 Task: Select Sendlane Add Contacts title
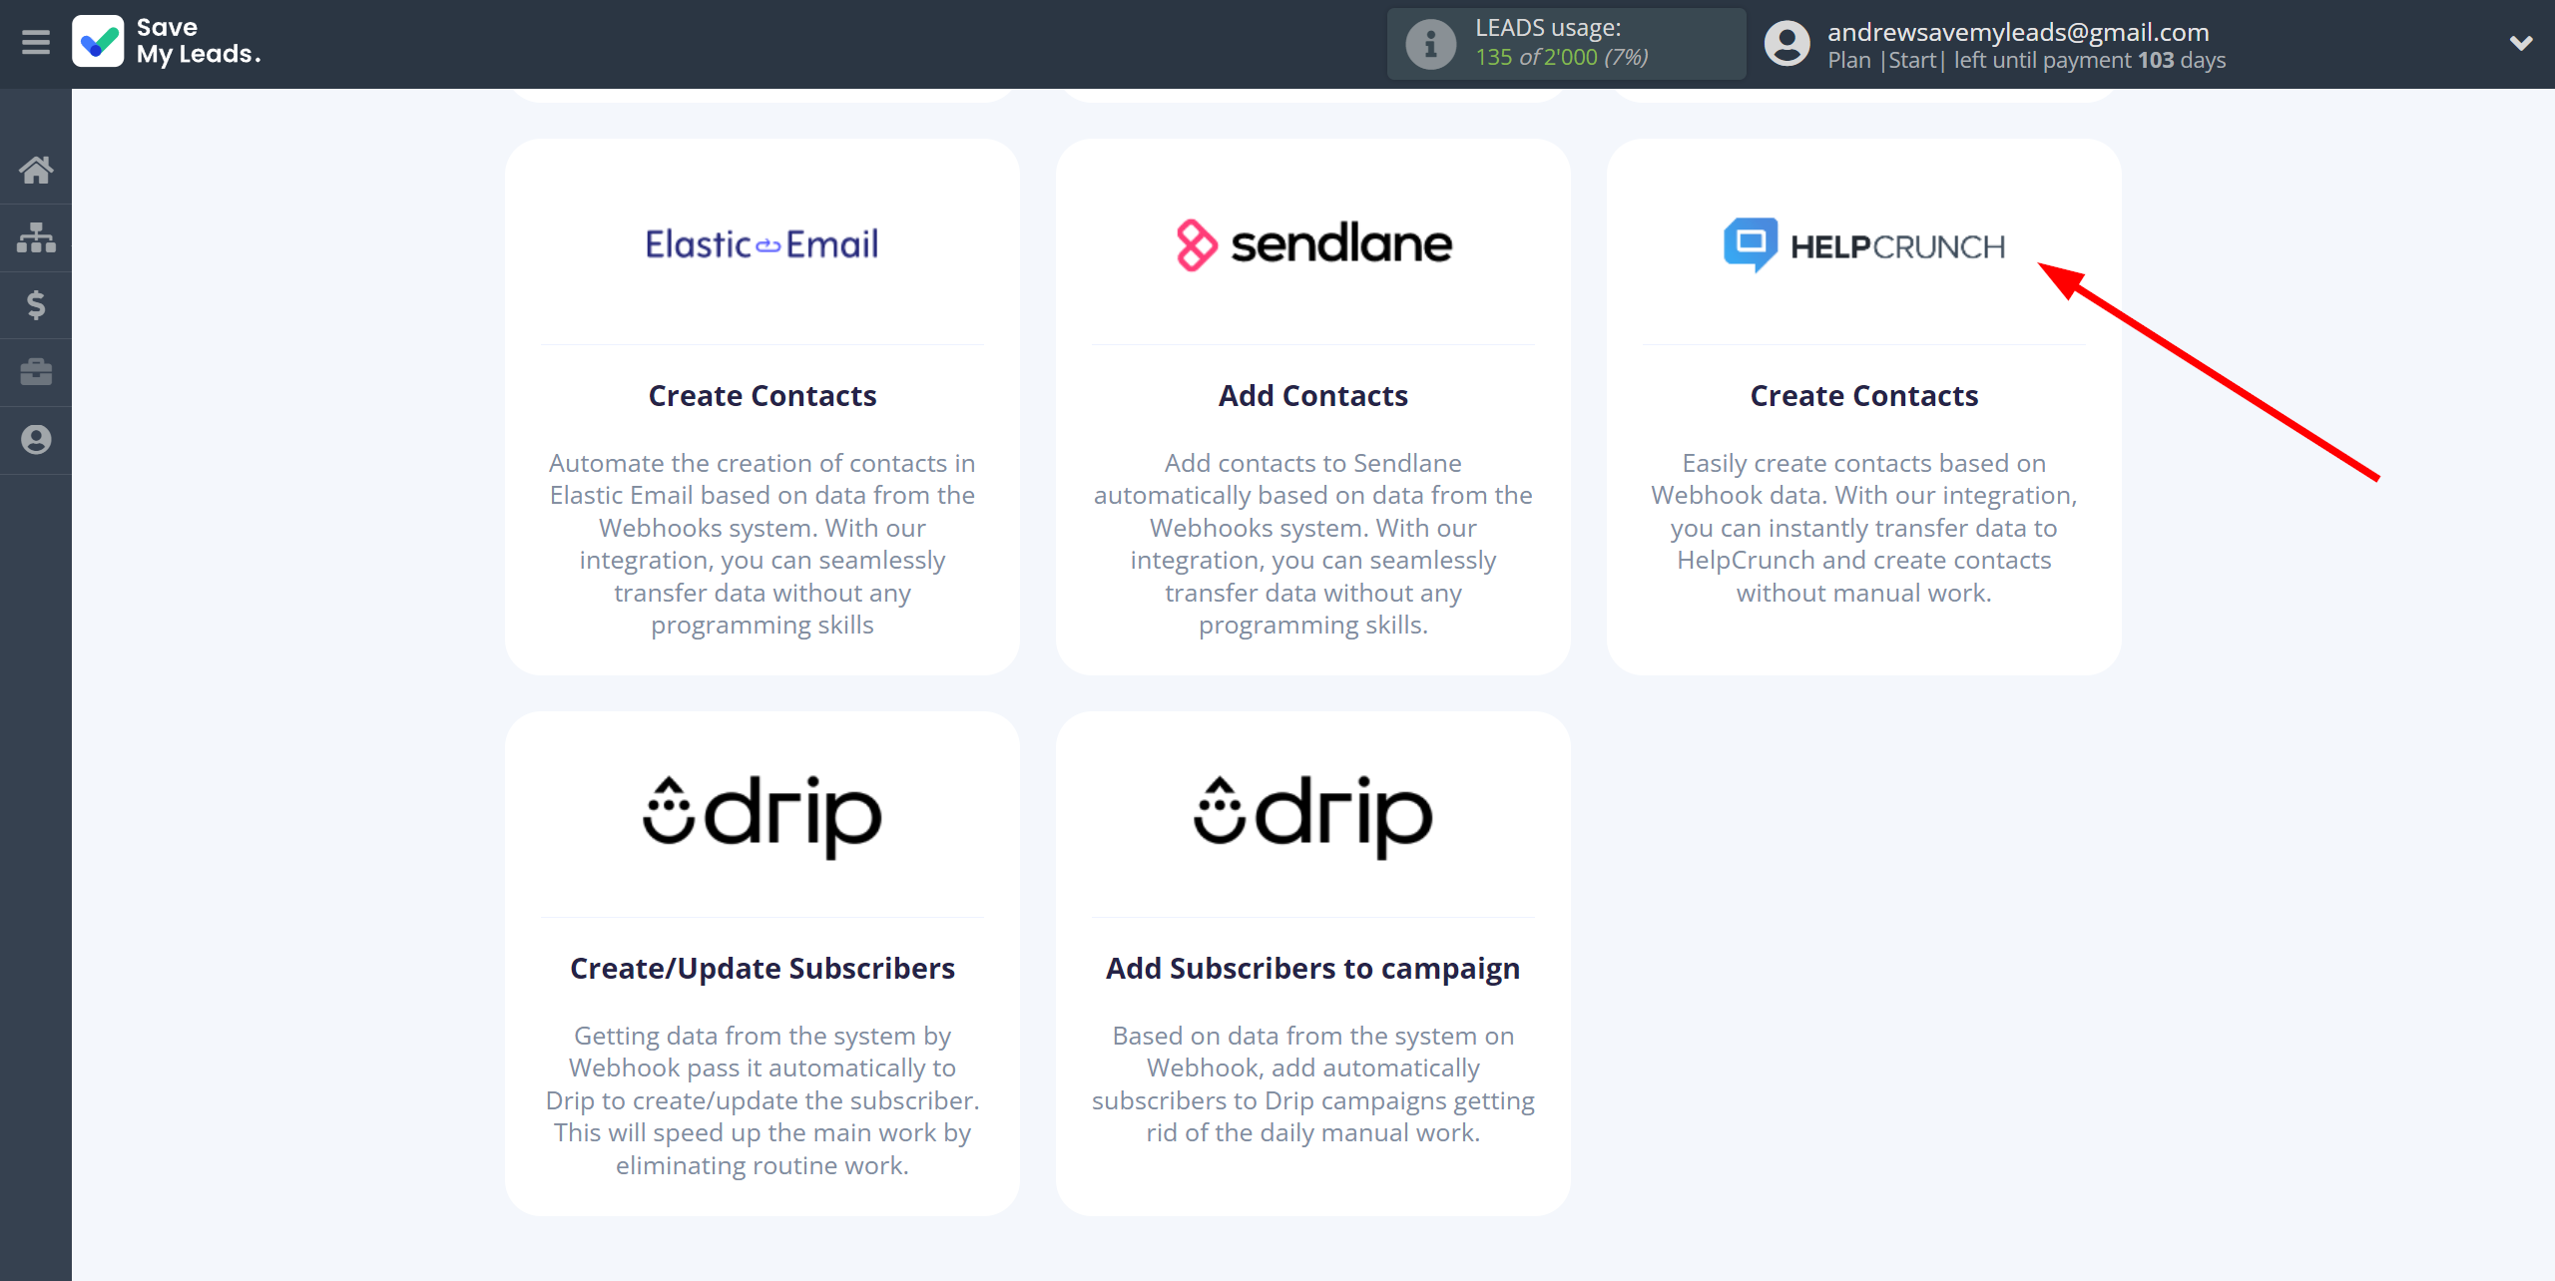click(1313, 395)
